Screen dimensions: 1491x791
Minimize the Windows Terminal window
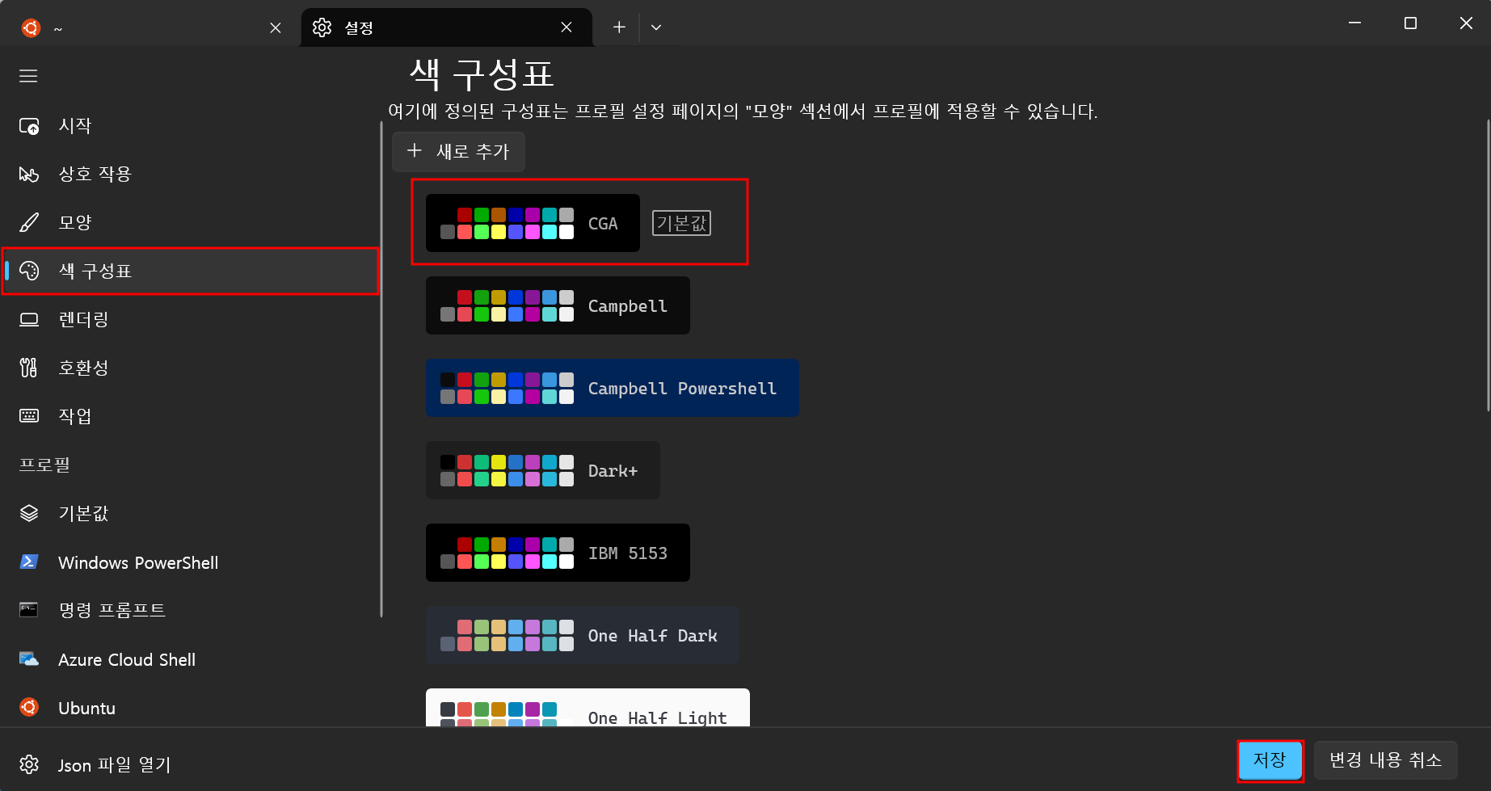pyautogui.click(x=1354, y=23)
